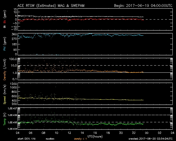Click the '16' hour label on time axis
The image size is (176, 141).
(95, 133)
